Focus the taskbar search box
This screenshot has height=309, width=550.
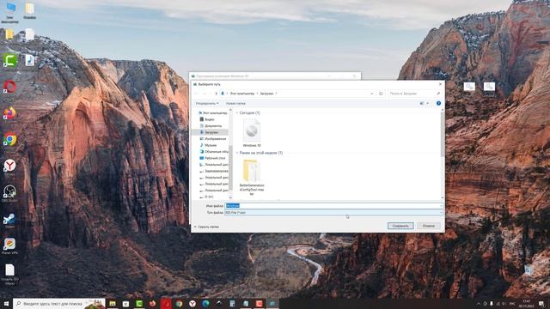click(x=59, y=303)
